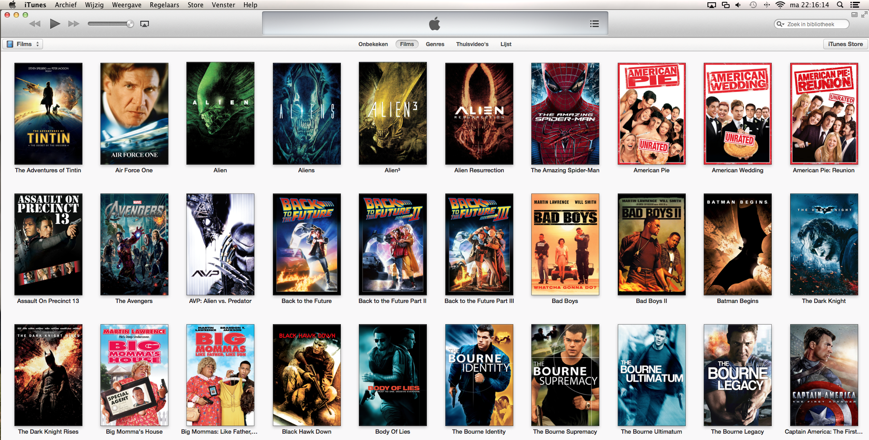Select The Dark Knight Rises poster
This screenshot has width=869, height=440.
click(48, 375)
